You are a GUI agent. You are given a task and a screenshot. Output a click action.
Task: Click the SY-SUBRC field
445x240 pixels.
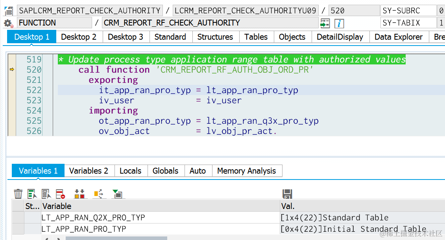coord(408,11)
